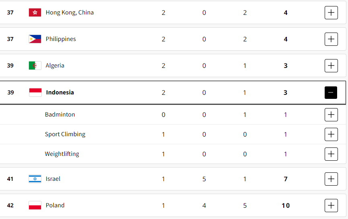Click the Indonesia flag icon
This screenshot has height=219, width=348.
pyautogui.click(x=35, y=92)
